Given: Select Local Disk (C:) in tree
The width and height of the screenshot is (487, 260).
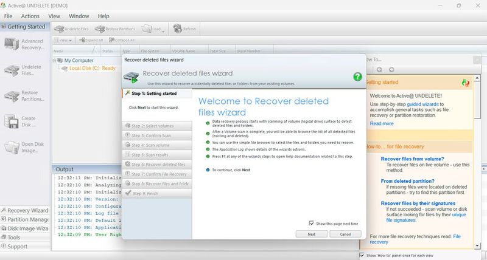Looking at the screenshot, I should click(x=92, y=68).
